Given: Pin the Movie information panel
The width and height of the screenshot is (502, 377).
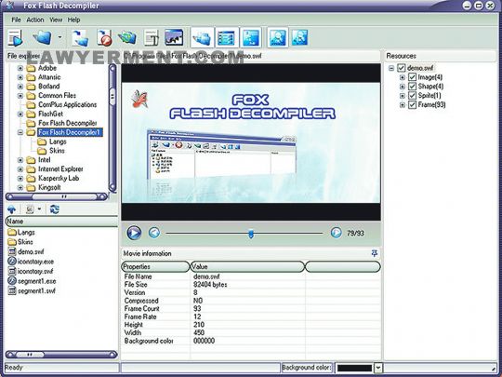Looking at the screenshot, I should (374, 253).
